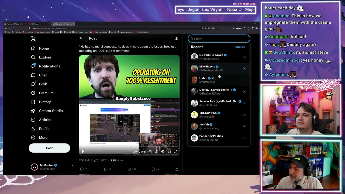Remove THE SOY PILL from recent searches
Screen dimensions: 345x194
(x=244, y=115)
